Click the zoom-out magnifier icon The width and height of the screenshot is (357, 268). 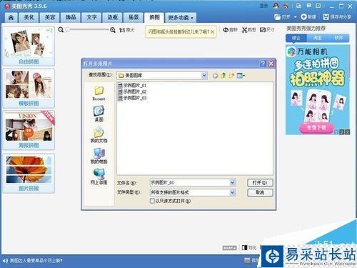61,30
